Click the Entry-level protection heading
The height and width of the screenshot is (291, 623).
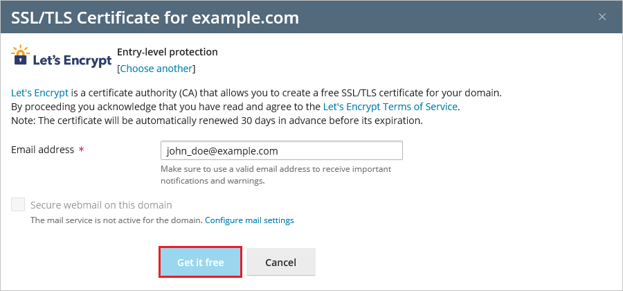[168, 52]
